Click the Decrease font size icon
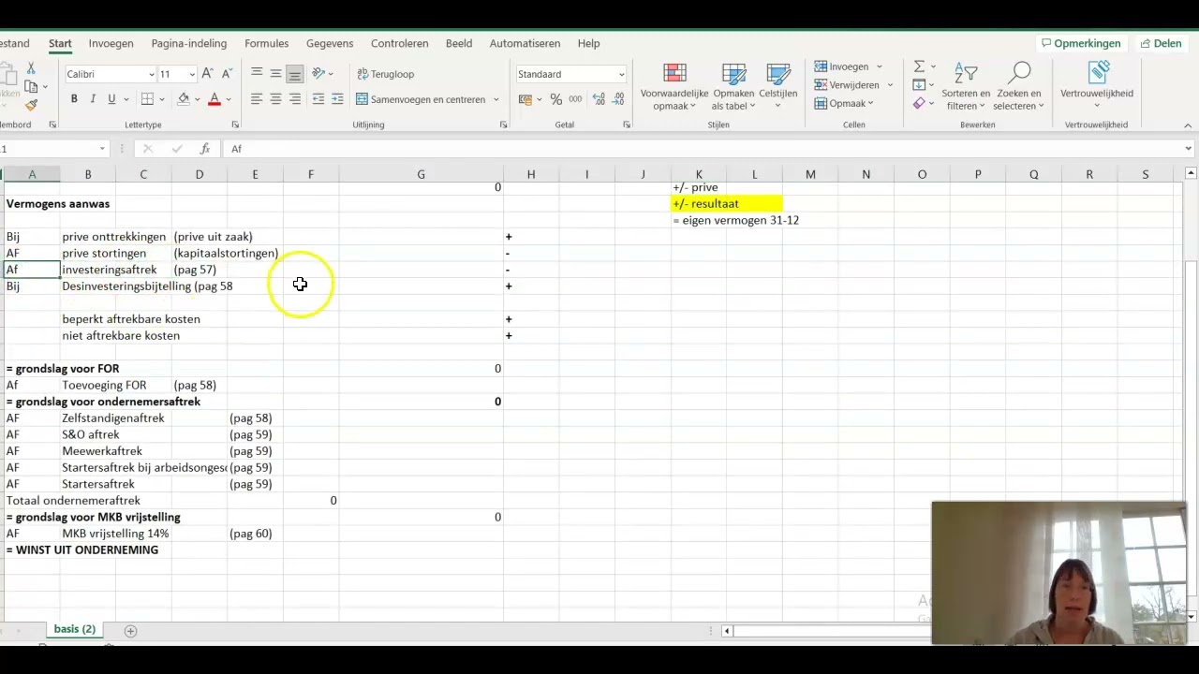Screen dimensions: 1199x674 pos(227,74)
